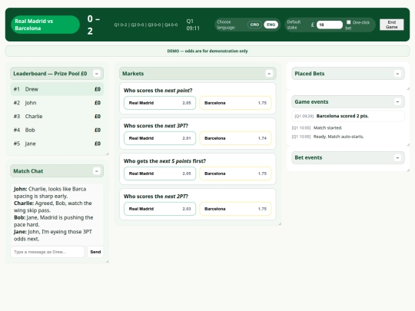
Task: Select John in the leaderboard
Action: [x=57, y=103]
